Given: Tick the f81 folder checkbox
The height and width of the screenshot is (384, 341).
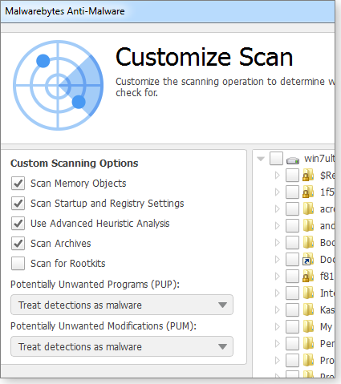Looking at the screenshot, I should (292, 277).
